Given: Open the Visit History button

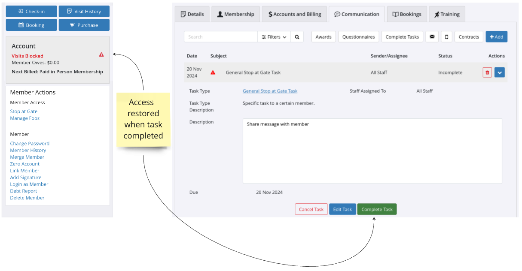Looking at the screenshot, I should coord(84,12).
